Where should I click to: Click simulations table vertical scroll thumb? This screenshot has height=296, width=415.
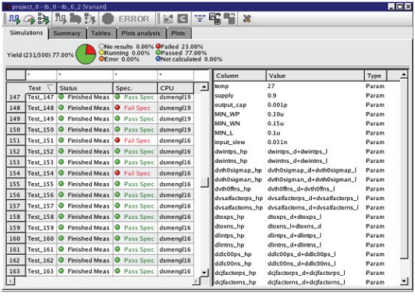[204, 181]
